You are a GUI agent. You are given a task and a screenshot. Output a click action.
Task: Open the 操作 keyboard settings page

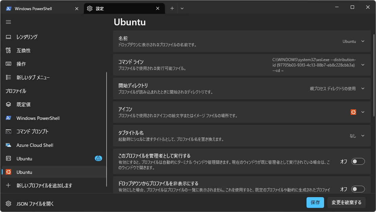(21, 64)
